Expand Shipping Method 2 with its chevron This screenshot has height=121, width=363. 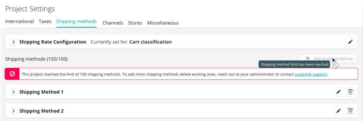pyautogui.click(x=13, y=111)
